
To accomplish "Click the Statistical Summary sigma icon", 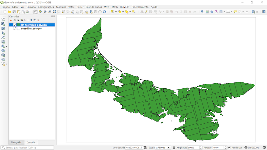I will [216, 12].
